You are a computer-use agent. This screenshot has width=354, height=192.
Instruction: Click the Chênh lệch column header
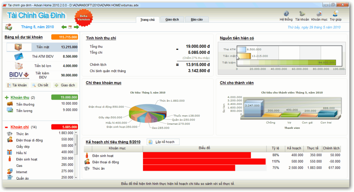(331, 148)
